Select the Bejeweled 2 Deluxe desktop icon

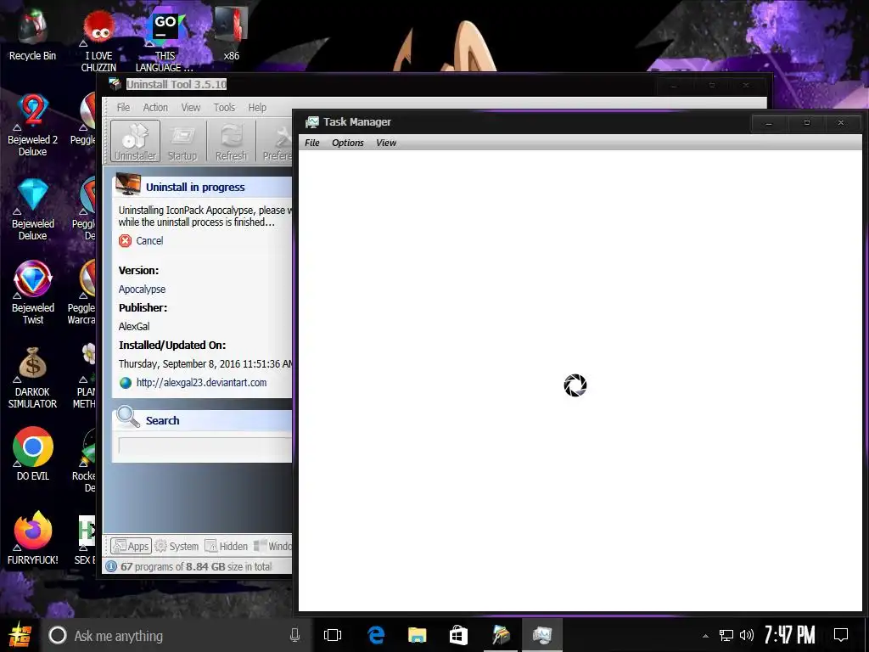click(x=33, y=126)
